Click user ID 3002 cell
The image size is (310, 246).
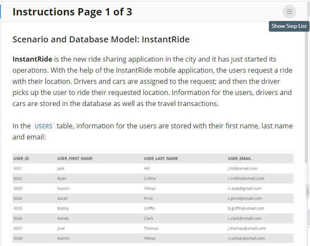(x=18, y=178)
